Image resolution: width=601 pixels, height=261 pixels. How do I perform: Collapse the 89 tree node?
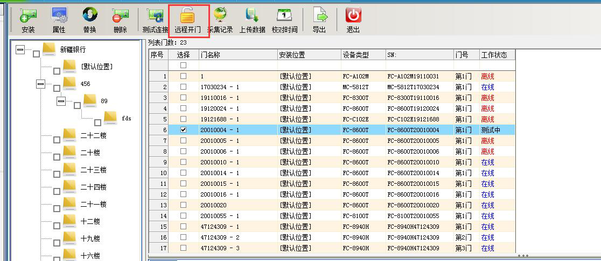coord(61,101)
